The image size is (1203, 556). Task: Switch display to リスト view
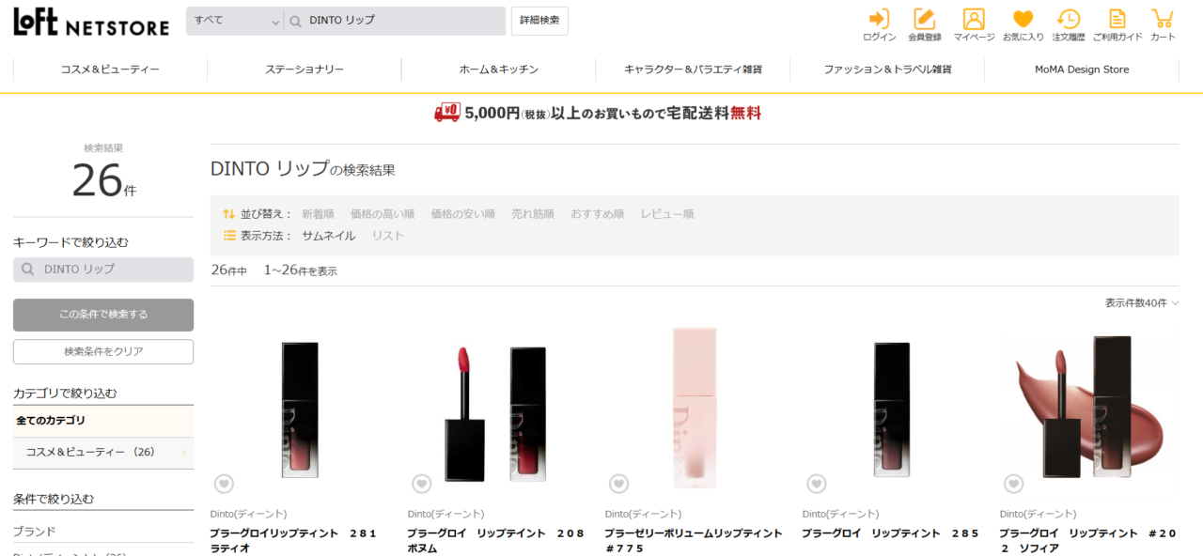[387, 236]
